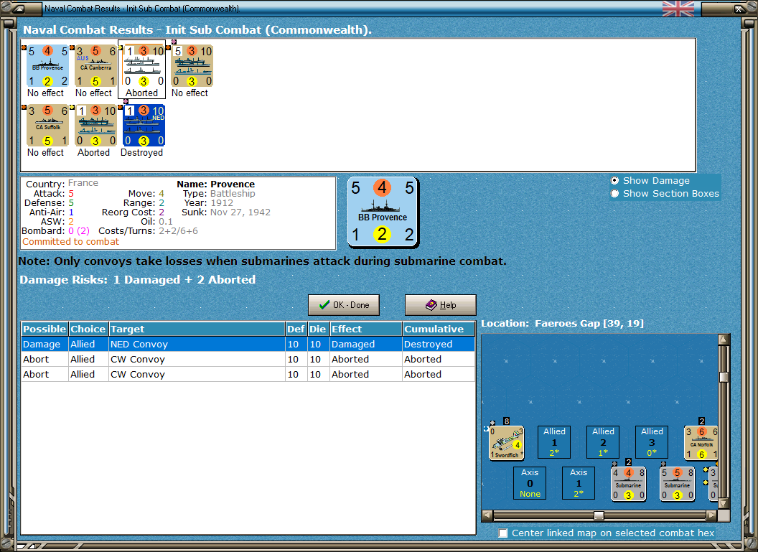This screenshot has height=552, width=758.
Task: Click the Damaged effect cell
Action: [366, 344]
